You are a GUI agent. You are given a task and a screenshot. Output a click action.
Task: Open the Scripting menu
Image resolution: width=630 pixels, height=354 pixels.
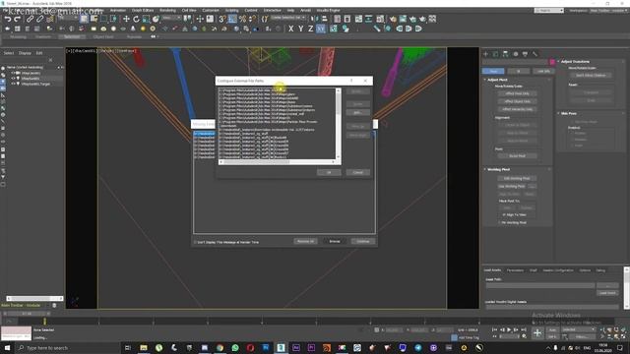[x=232, y=11]
